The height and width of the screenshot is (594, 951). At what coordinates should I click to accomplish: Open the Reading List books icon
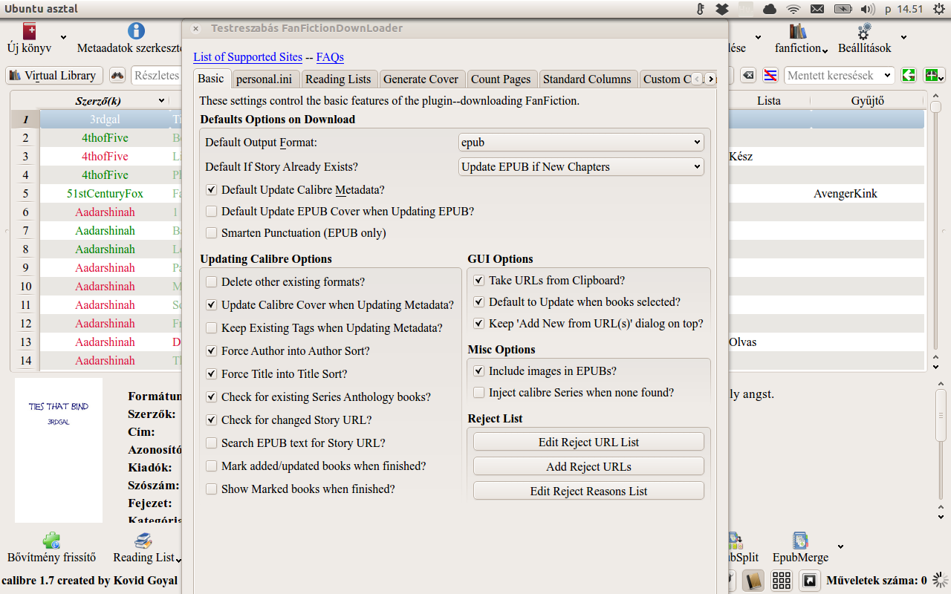point(143,541)
